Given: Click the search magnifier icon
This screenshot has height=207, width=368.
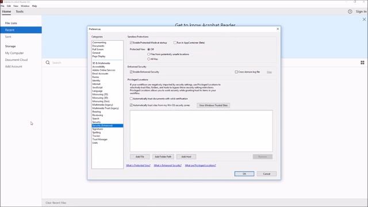Looking at the screenshot, I should click(x=48, y=63).
